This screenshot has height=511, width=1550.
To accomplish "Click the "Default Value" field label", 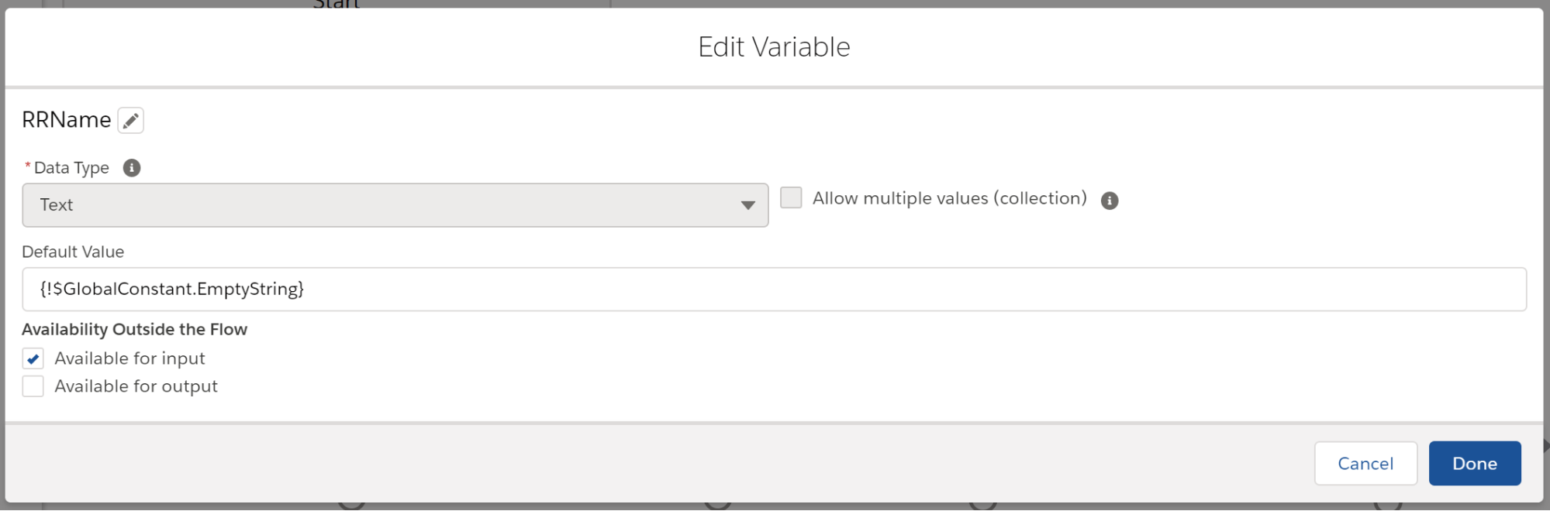I will (x=73, y=252).
